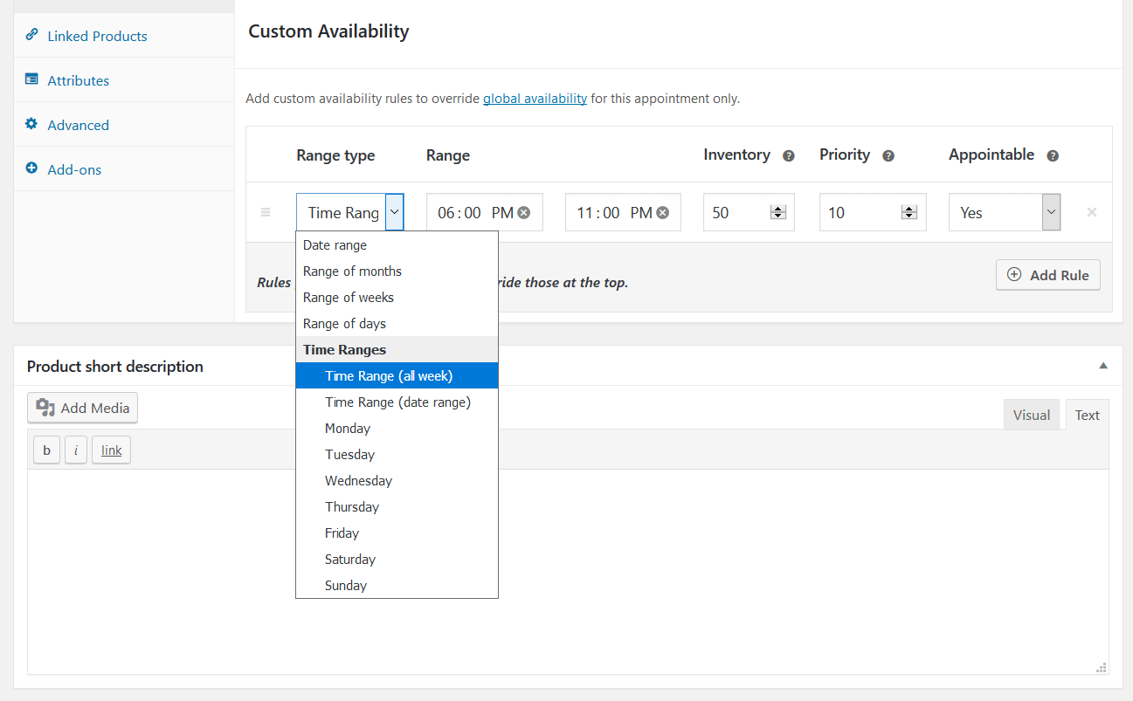Toggle the Range type dropdown arrow
This screenshot has width=1133, height=701.
[x=395, y=212]
